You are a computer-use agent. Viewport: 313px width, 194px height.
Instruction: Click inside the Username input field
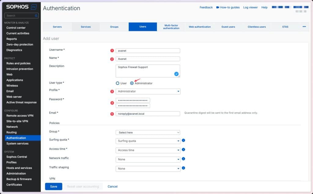[148, 51]
